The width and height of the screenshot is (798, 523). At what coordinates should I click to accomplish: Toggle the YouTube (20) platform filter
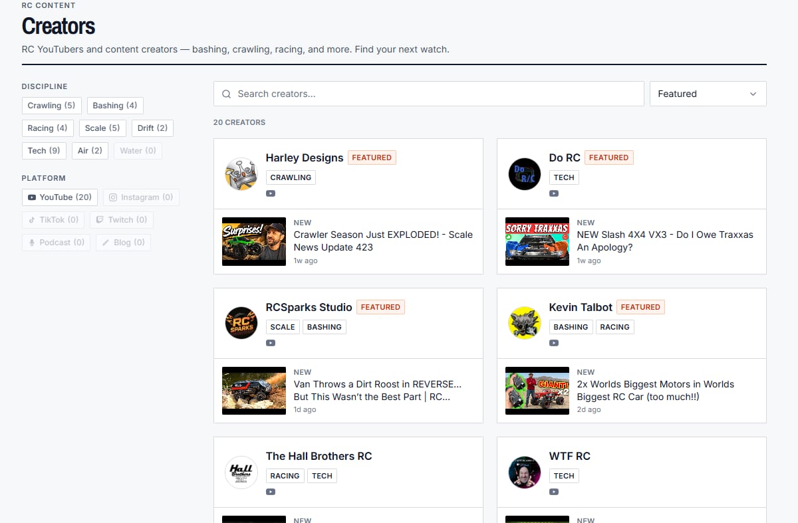pos(60,197)
